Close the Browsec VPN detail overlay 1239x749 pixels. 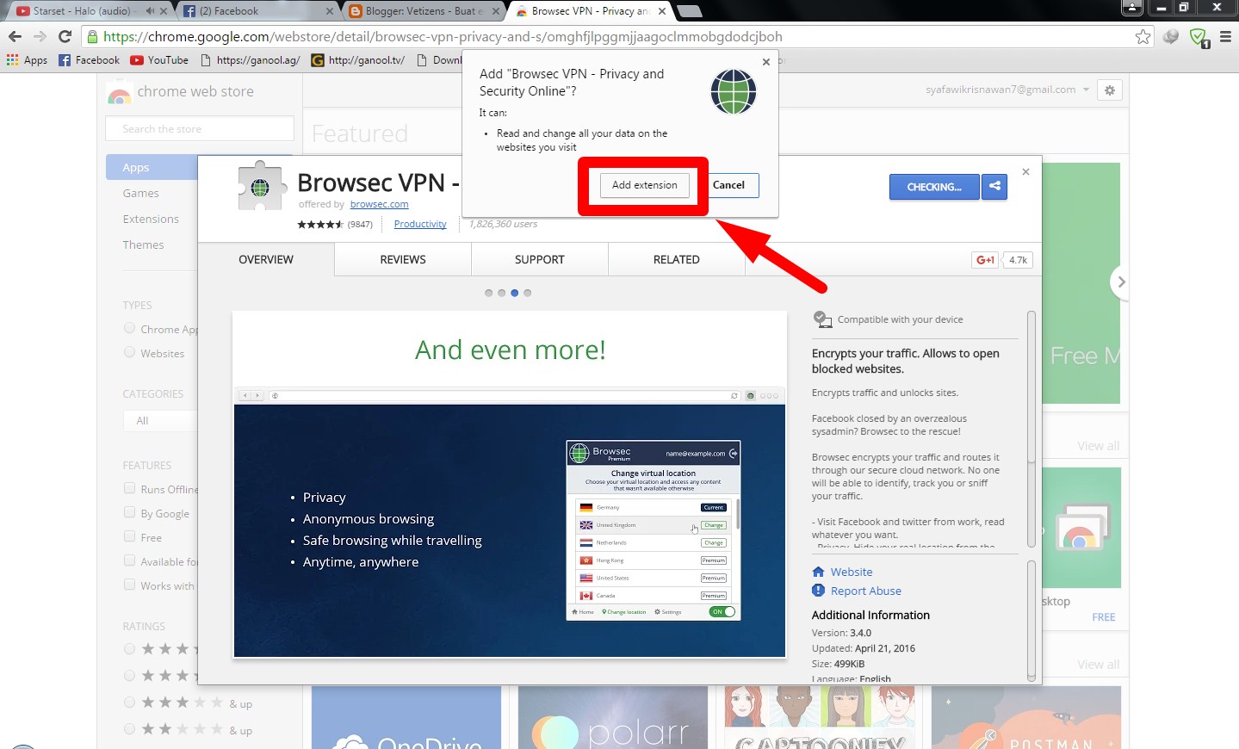(1025, 172)
